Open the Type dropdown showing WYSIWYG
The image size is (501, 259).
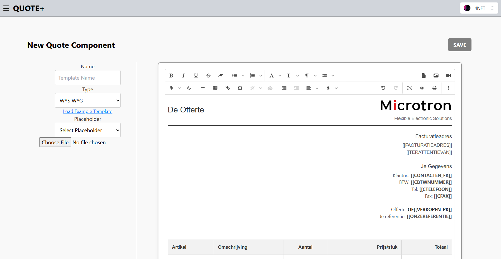[x=88, y=101]
